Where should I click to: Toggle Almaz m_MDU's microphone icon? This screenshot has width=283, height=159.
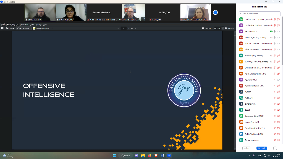[x=275, y=38]
